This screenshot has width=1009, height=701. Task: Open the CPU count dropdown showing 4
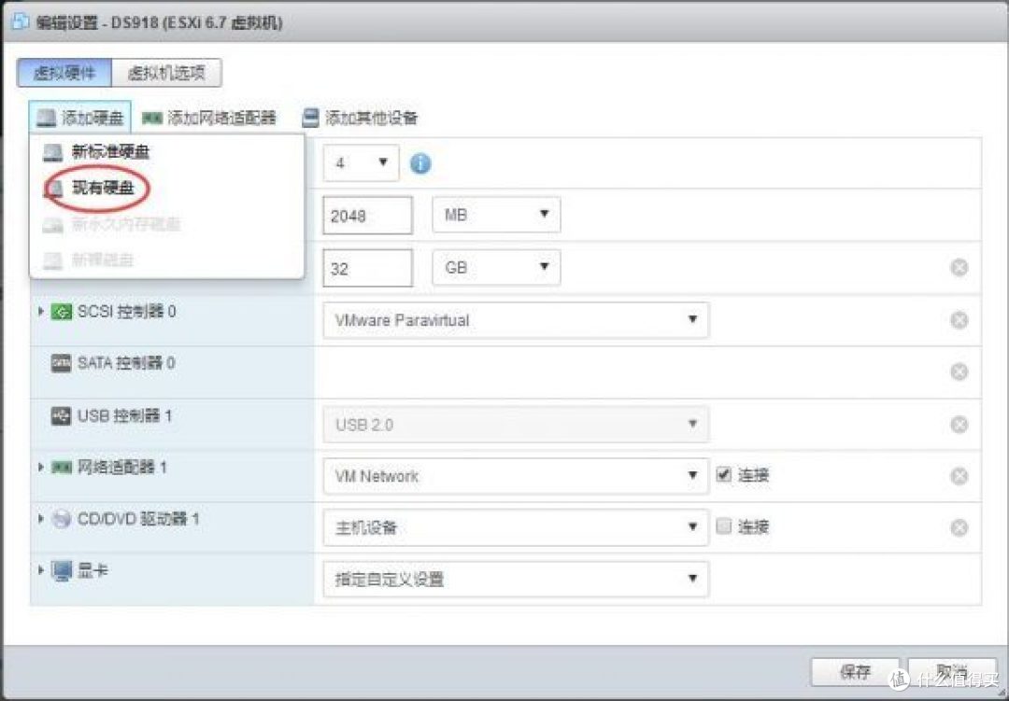(x=361, y=162)
